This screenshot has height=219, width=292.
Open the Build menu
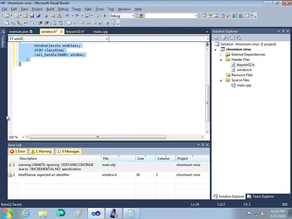(x=50, y=9)
